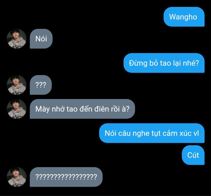Open profile picture beside 'Mày nhớ tao' message

pyautogui.click(x=16, y=109)
